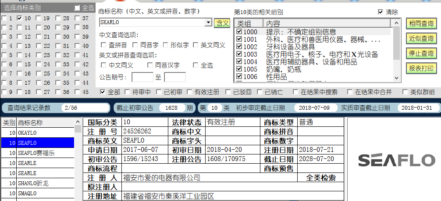This screenshot has width=441, height=201.
Task: Uncheck trademark class 10 checkbox
Action: click(x=19, y=18)
